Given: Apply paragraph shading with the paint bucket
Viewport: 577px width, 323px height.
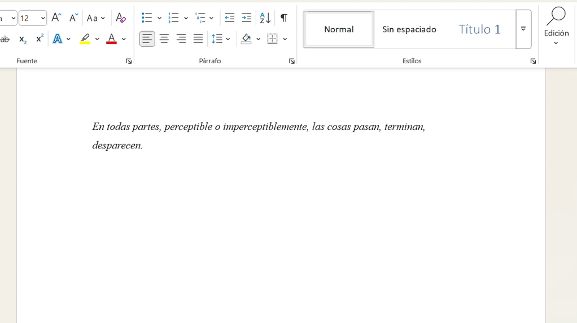Looking at the screenshot, I should point(246,38).
